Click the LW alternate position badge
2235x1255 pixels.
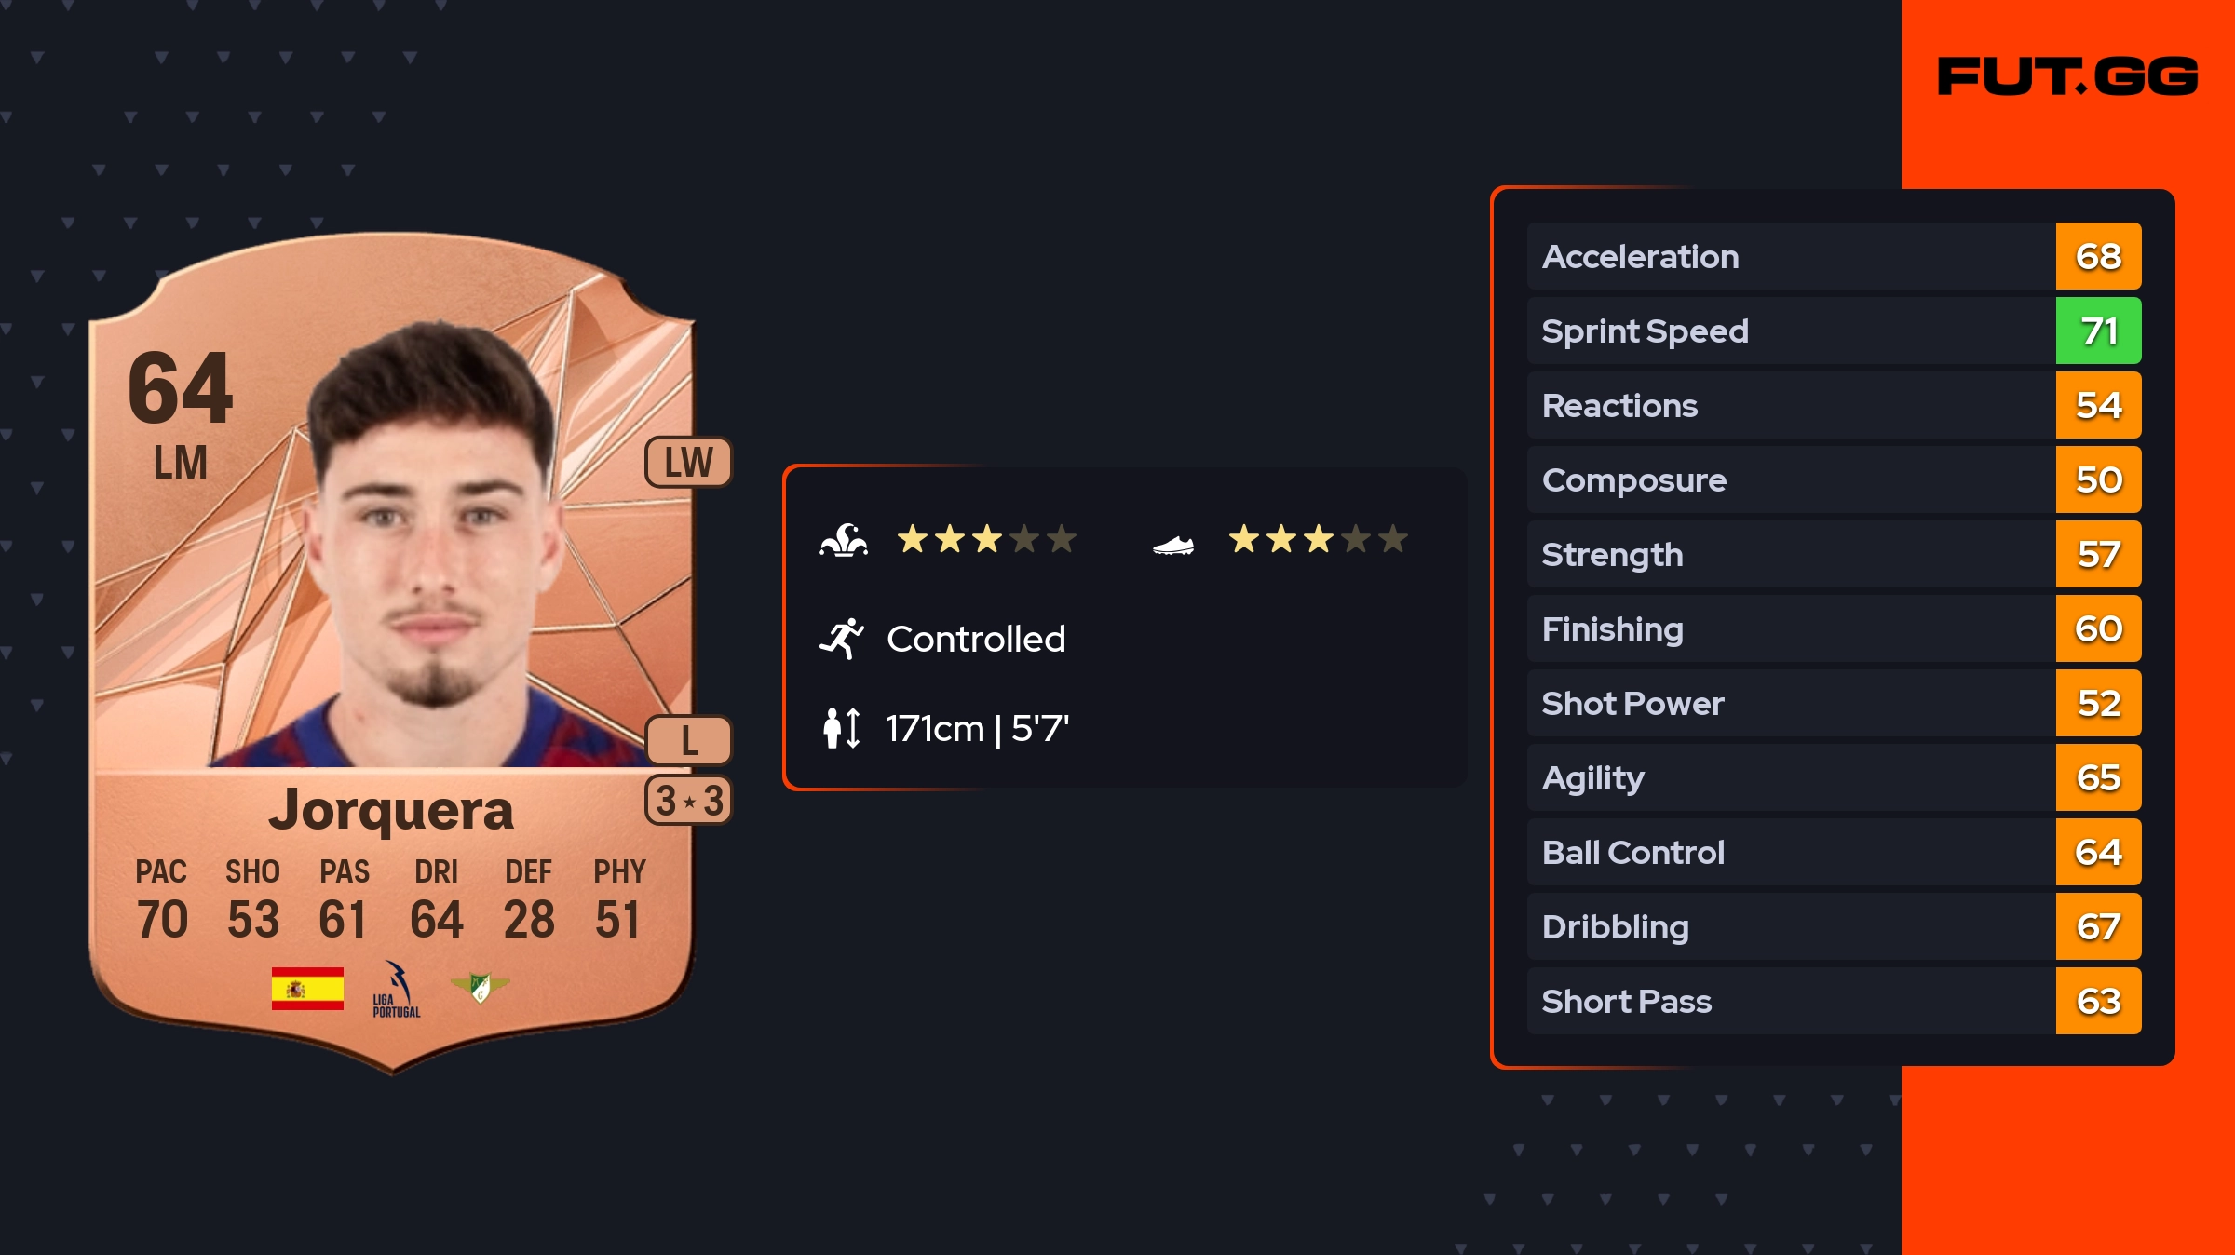688,463
